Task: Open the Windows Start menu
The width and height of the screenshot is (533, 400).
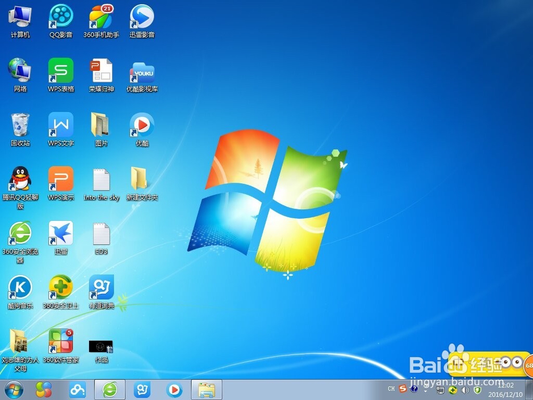Action: click(14, 390)
